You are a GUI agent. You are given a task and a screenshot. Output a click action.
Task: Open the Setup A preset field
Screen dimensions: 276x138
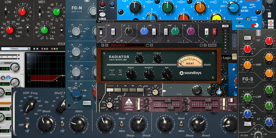click(x=153, y=22)
